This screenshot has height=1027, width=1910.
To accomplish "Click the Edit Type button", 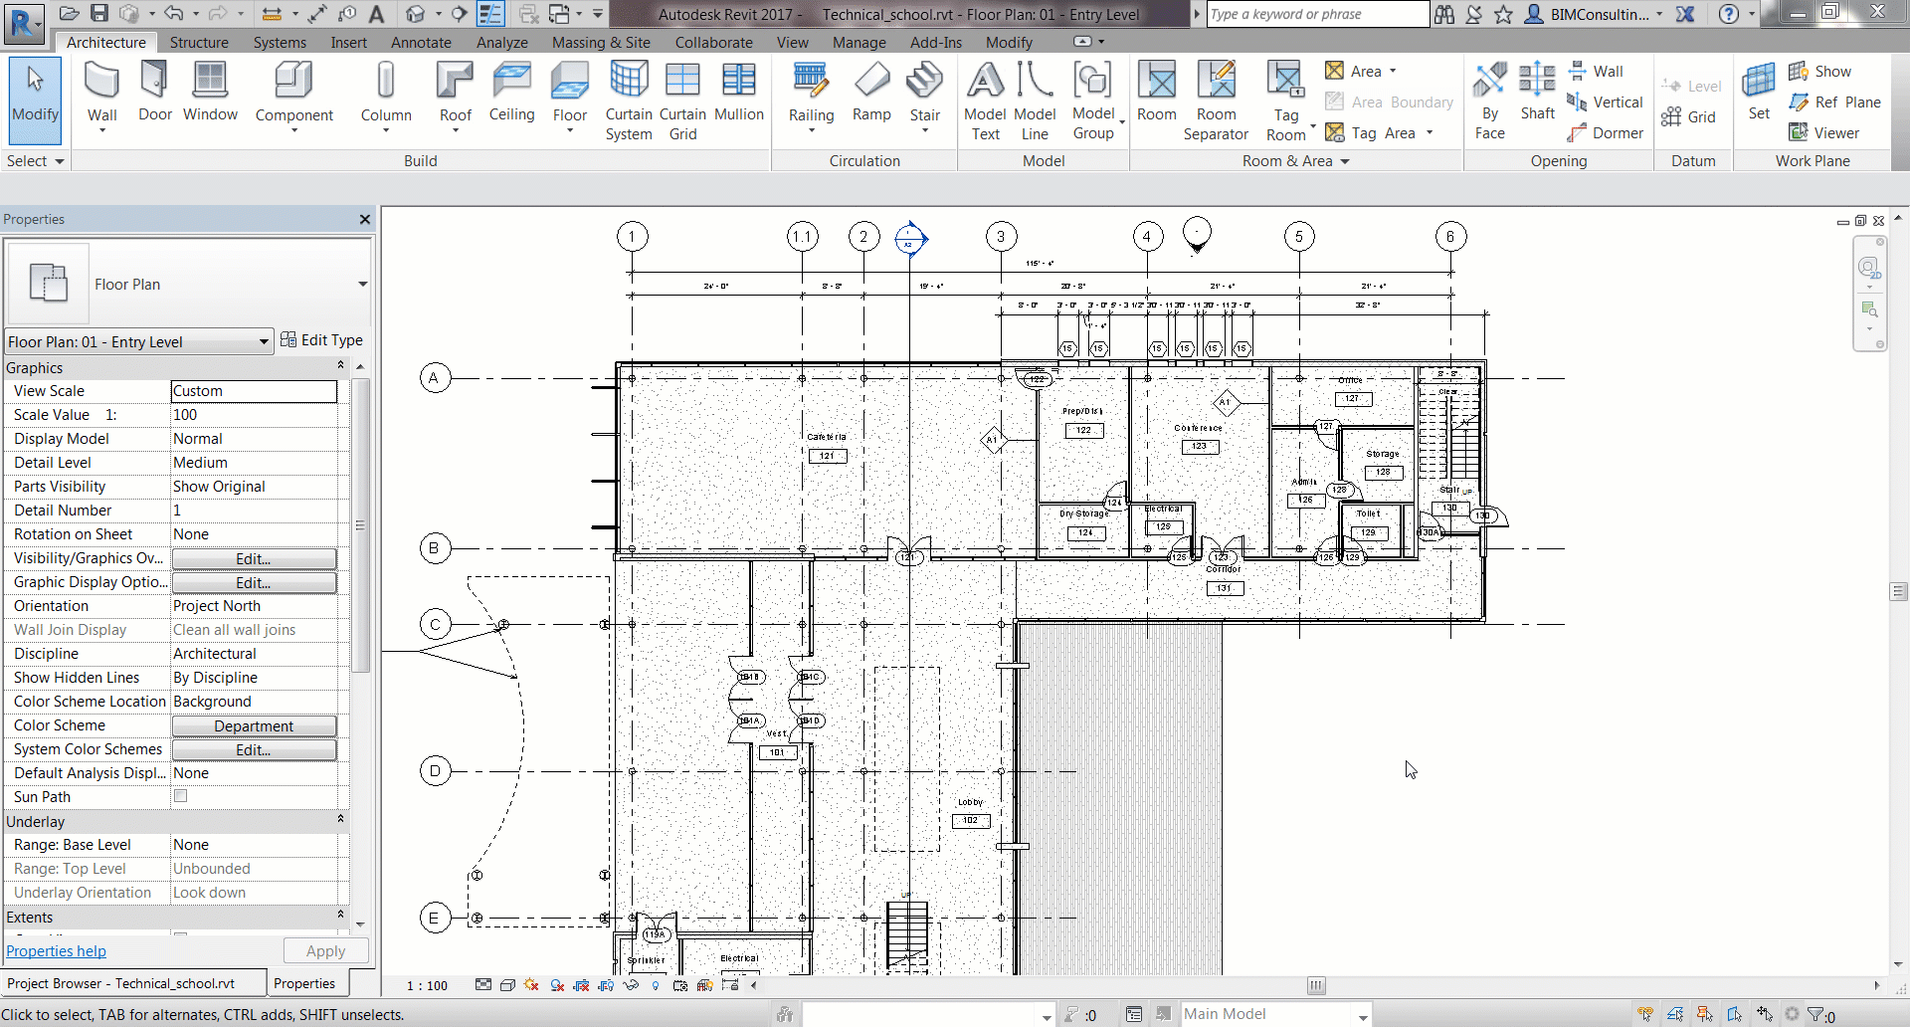I will click(x=321, y=339).
